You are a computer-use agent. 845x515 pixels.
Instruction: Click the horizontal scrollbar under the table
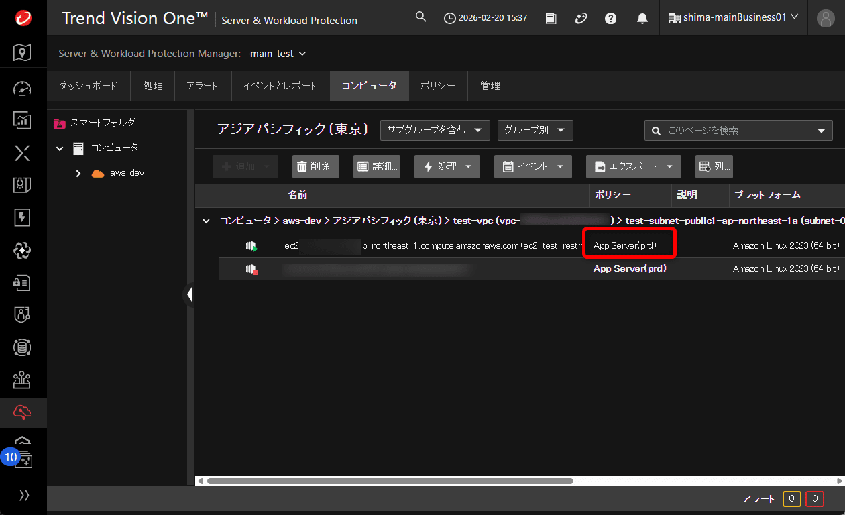pyautogui.click(x=389, y=481)
